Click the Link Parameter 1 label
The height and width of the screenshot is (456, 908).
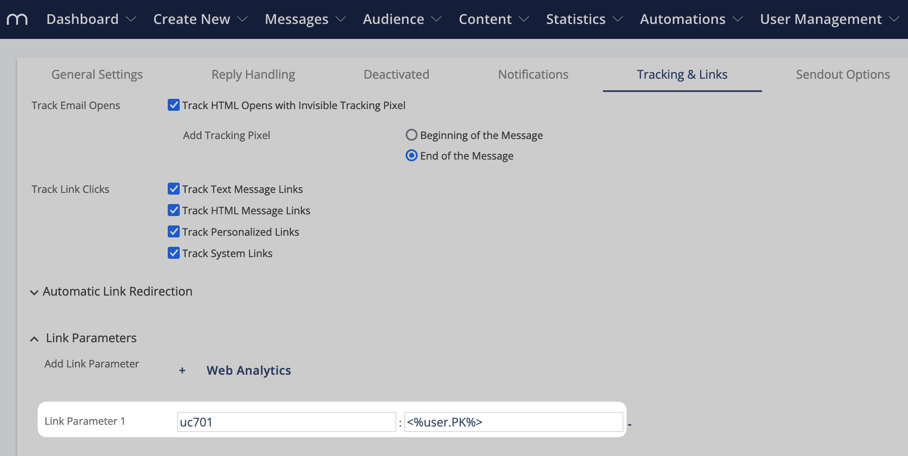click(x=85, y=421)
